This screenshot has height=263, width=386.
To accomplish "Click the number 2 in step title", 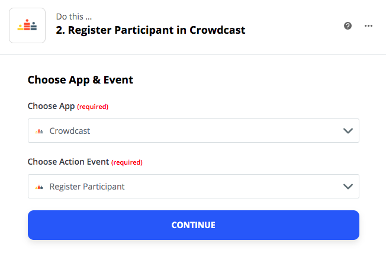I will tap(59, 30).
